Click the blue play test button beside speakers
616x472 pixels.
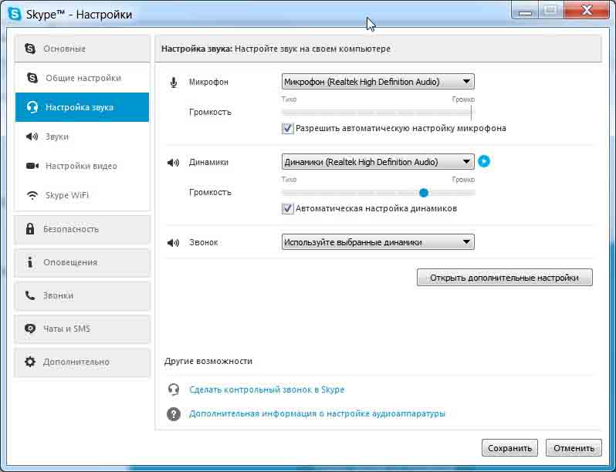pos(484,162)
